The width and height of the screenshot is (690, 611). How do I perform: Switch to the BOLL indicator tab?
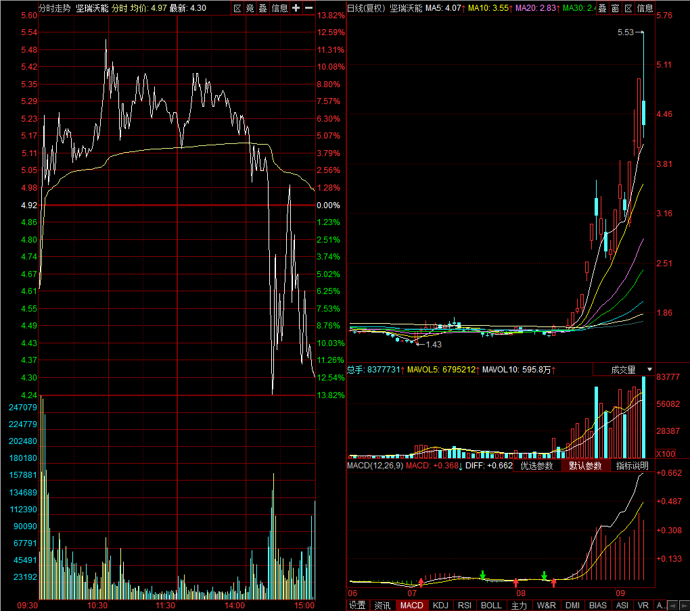[491, 606]
